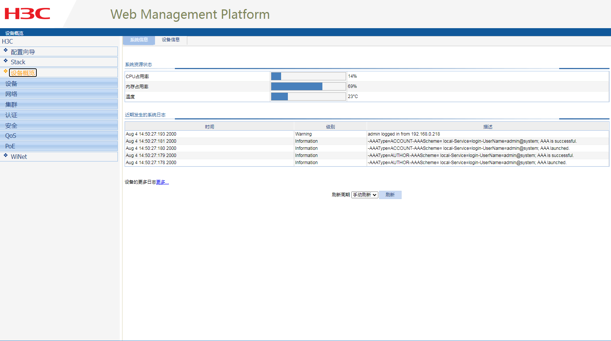Click the 时间 column header
Image resolution: width=611 pixels, height=341 pixels.
tap(209, 127)
